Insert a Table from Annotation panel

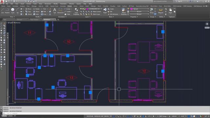pos(67,14)
